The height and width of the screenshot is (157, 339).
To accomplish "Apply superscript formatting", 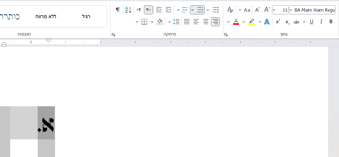I will tap(278, 21).
